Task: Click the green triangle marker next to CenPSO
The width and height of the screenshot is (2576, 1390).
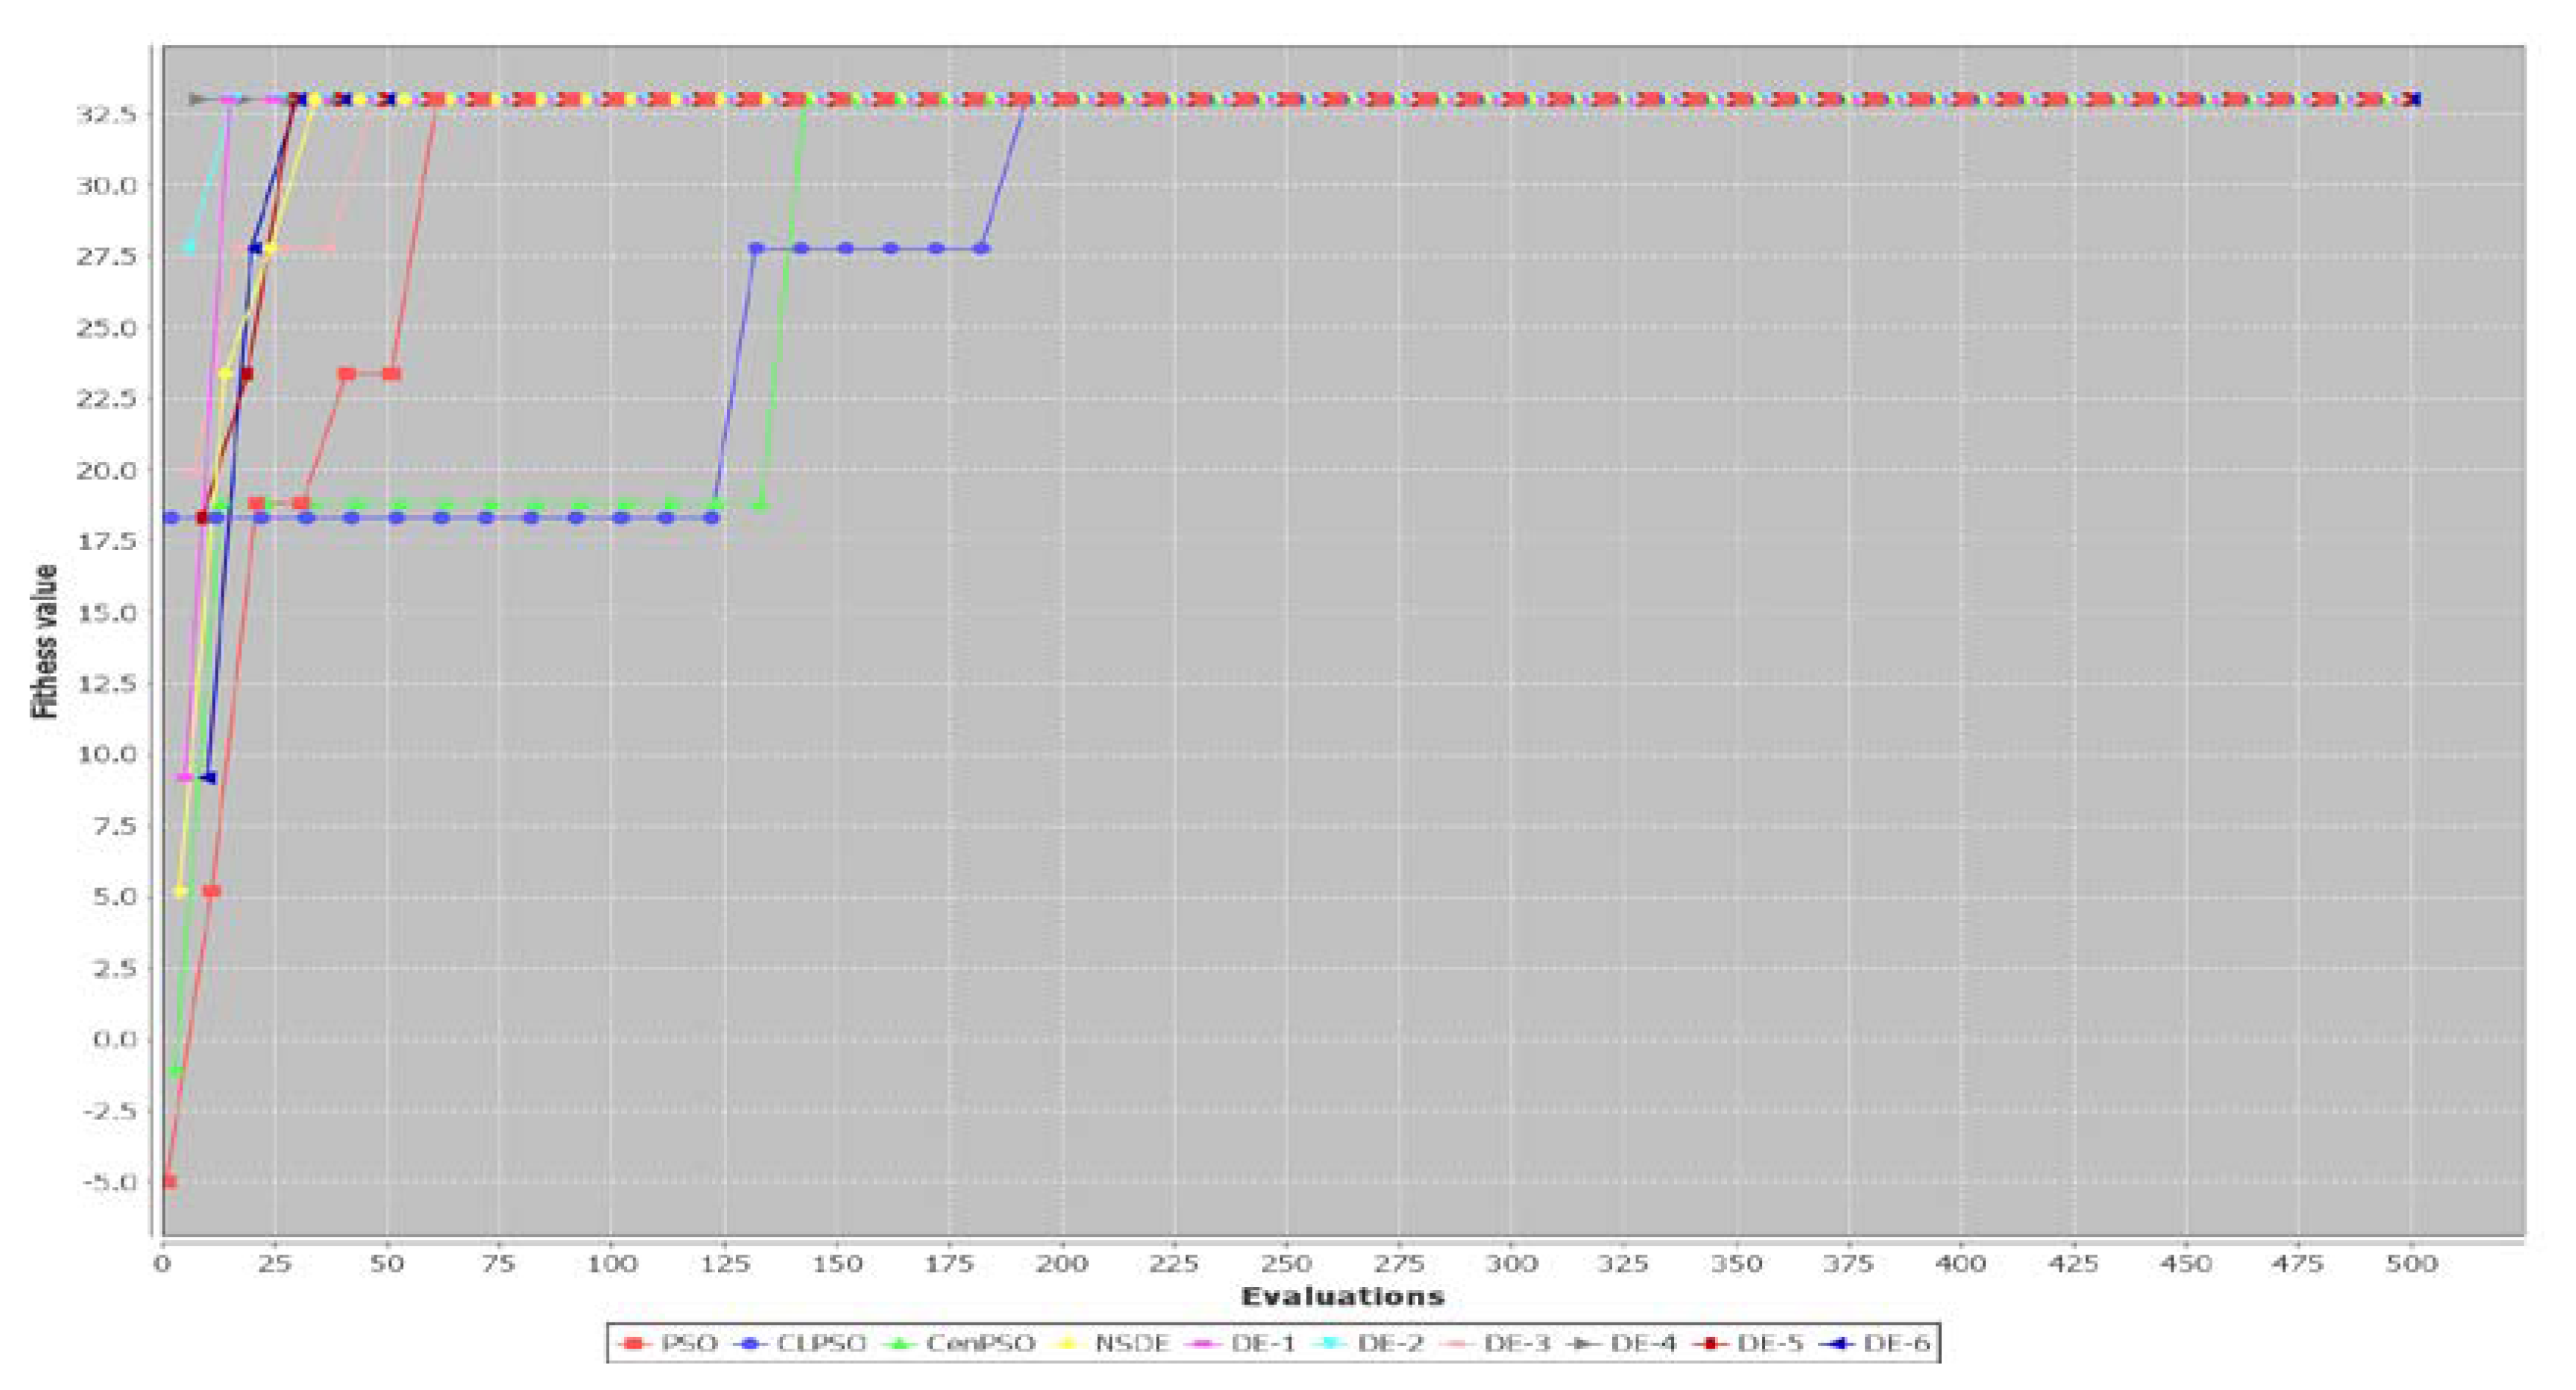Action: 901,1344
